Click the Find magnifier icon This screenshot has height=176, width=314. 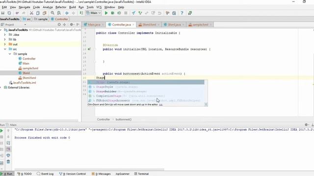click(52, 13)
